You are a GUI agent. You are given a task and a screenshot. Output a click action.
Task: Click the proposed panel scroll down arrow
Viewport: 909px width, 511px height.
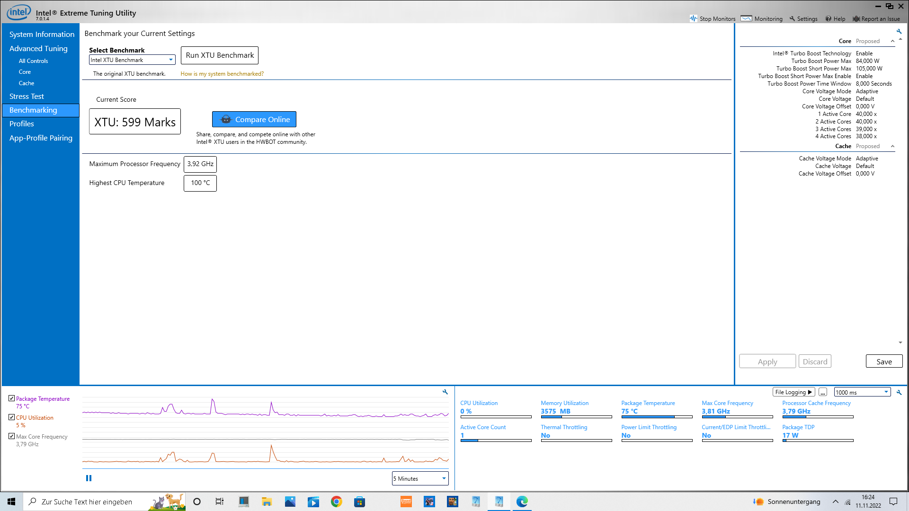[900, 343]
